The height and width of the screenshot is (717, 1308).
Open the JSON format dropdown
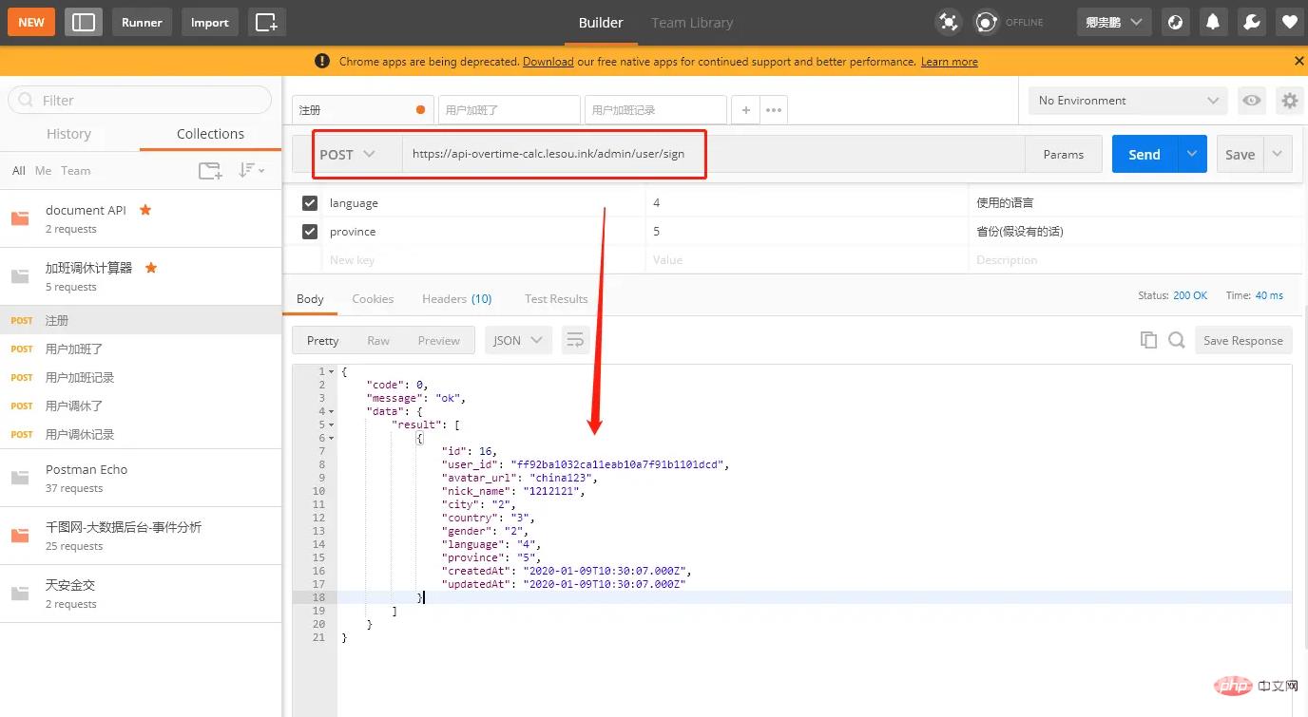518,340
